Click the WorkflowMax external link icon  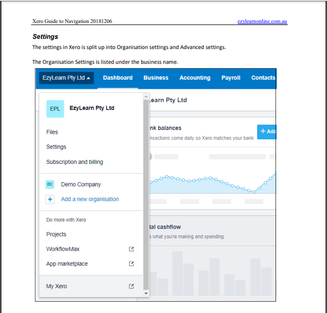pos(131,249)
